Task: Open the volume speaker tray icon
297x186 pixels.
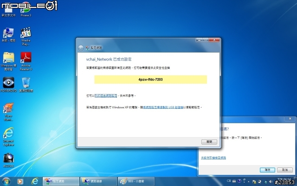Action: (x=271, y=182)
